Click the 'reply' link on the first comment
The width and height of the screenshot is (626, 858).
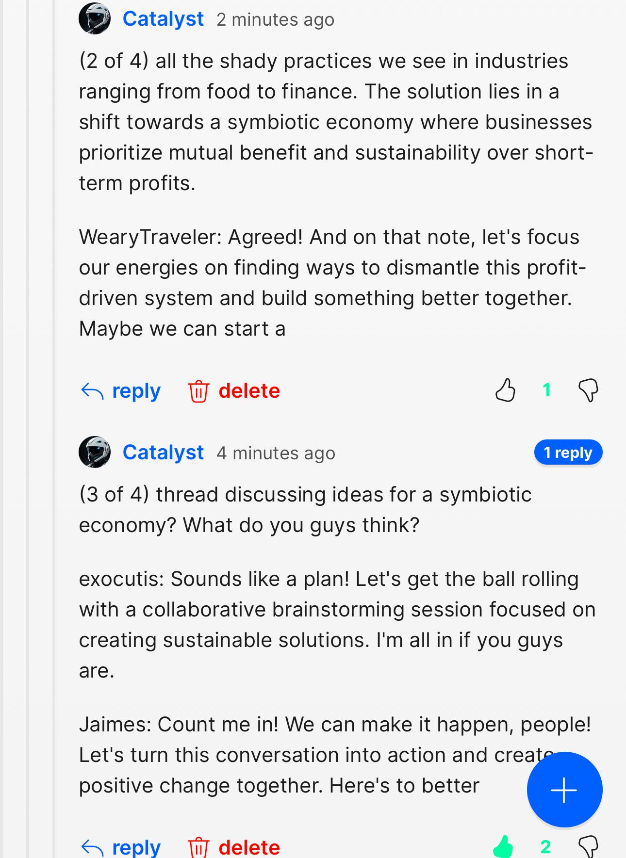click(136, 390)
